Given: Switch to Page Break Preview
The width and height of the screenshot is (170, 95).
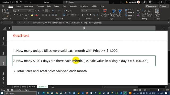Looking at the screenshot, I should [145, 90].
